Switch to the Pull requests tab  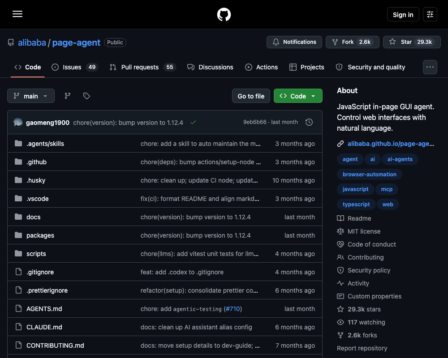pos(143,67)
